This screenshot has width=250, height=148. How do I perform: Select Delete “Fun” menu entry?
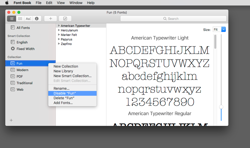pyautogui.click(x=72, y=98)
